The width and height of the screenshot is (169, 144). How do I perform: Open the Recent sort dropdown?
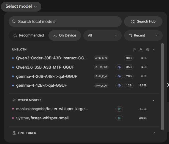143,35
